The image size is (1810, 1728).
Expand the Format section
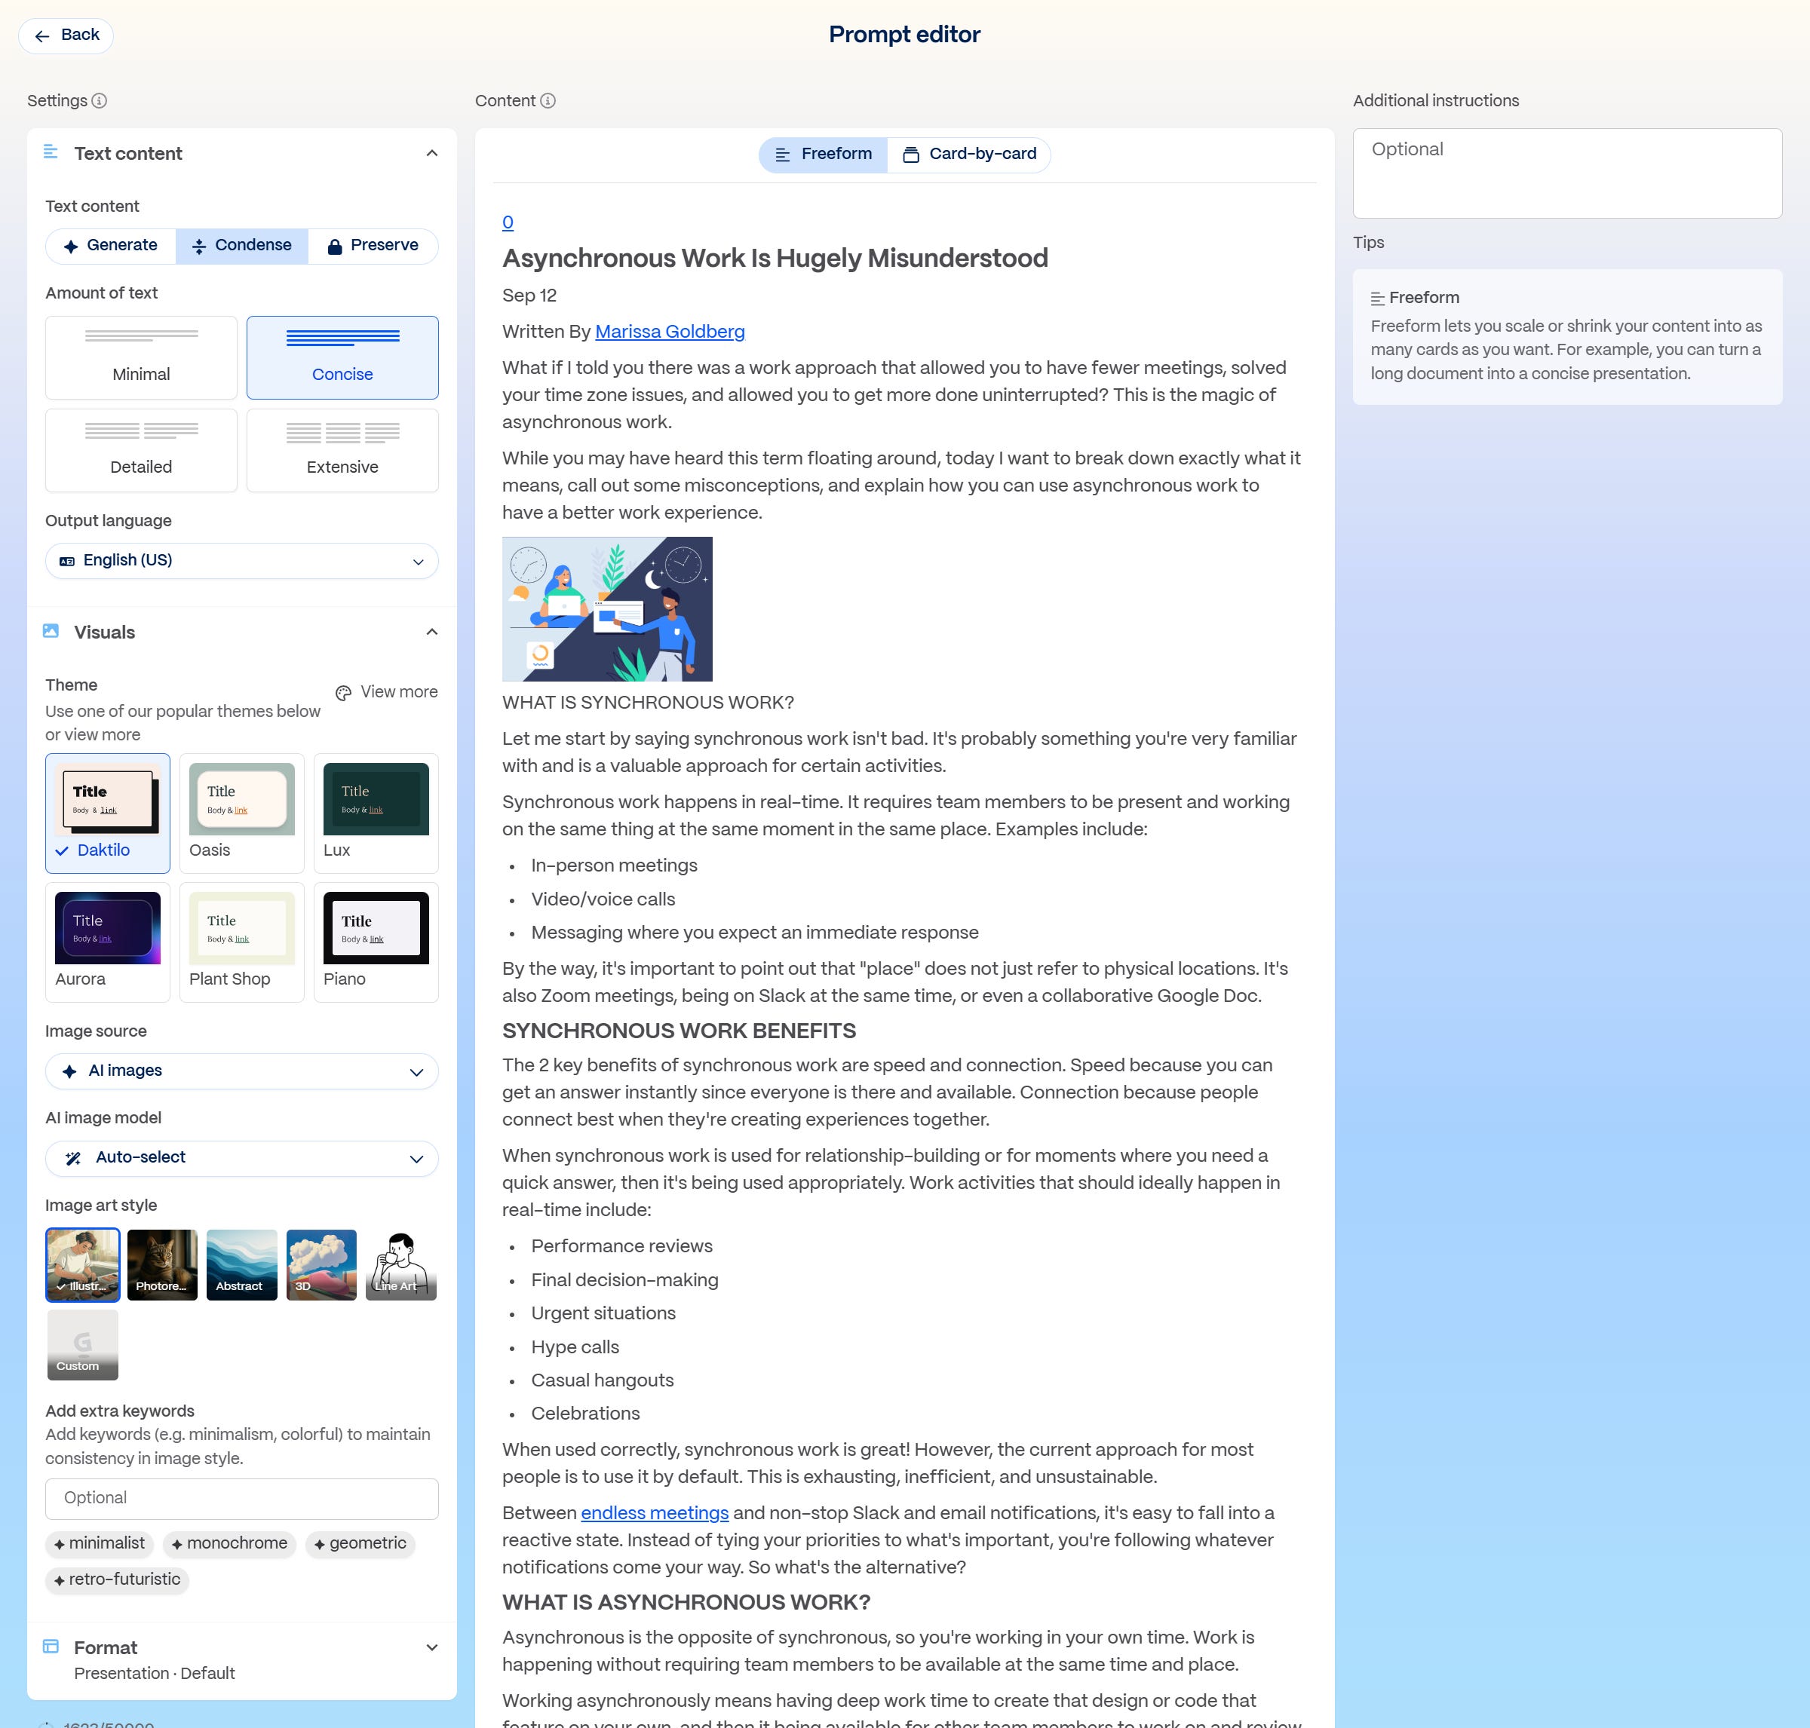point(431,1648)
